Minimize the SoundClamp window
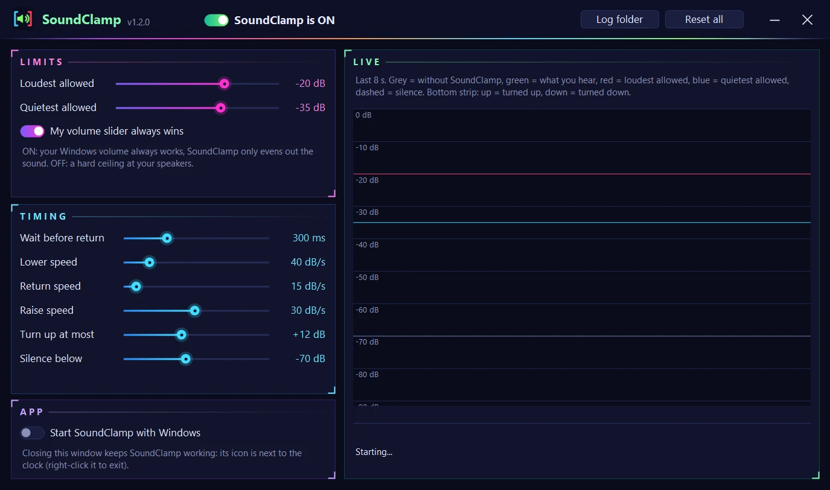Viewport: 830px width, 490px height. [776, 20]
